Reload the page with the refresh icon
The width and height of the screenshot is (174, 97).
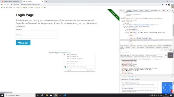[8, 5]
